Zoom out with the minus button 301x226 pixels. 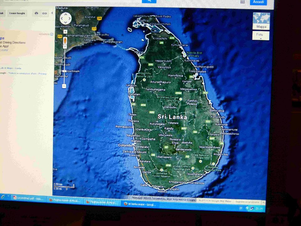pos(64,86)
